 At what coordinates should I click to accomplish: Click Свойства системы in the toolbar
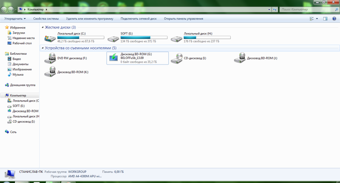[46, 19]
